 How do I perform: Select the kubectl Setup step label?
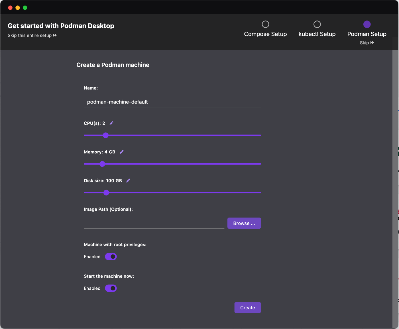pyautogui.click(x=317, y=34)
